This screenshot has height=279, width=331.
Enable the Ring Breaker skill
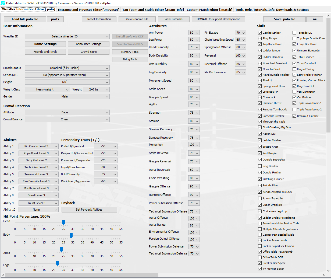click(260, 166)
